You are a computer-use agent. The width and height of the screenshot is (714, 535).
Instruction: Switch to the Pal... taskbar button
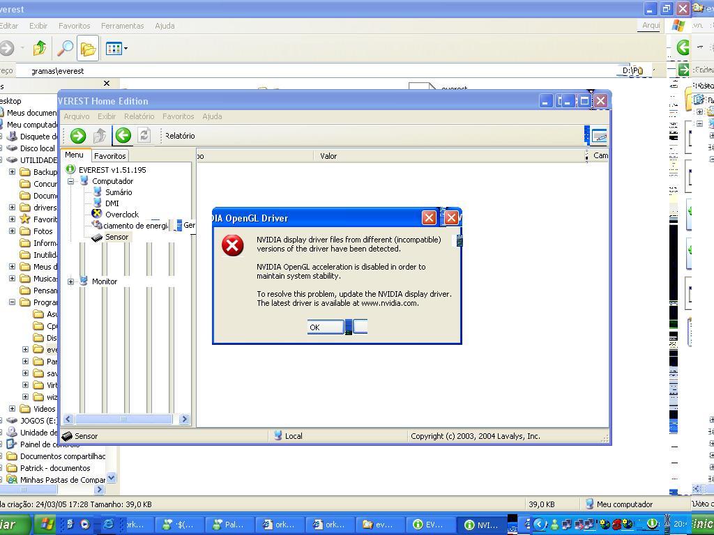point(229,525)
